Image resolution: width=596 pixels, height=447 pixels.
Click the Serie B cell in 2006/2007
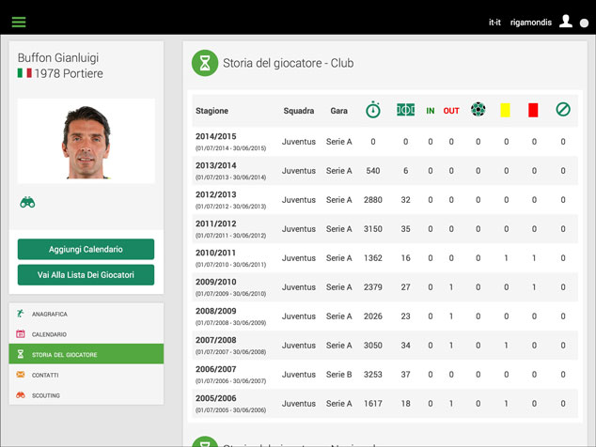click(x=338, y=375)
